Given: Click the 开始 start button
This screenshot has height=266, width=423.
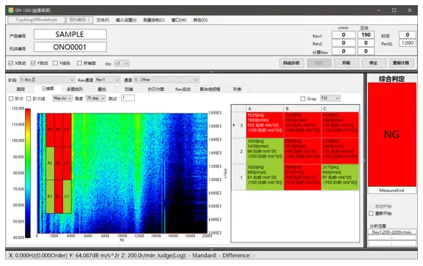Looking at the screenshot, I should (x=346, y=63).
